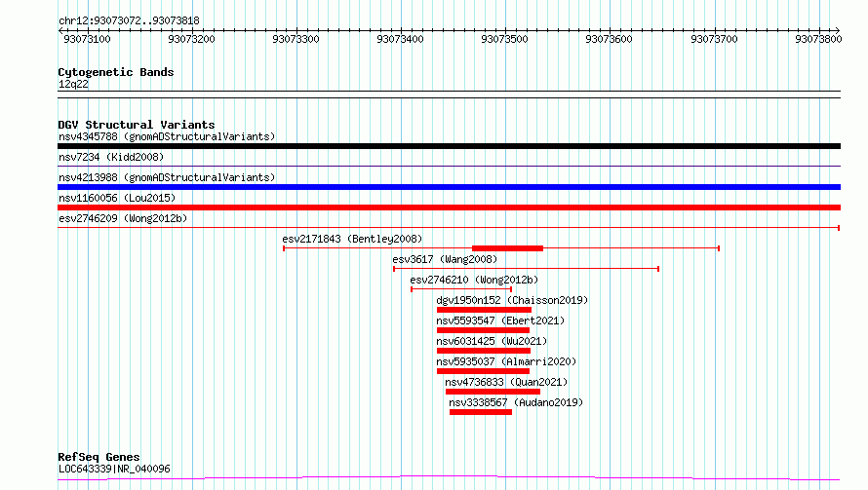Open the nsv1160056 (Lou2015) label

coord(117,198)
